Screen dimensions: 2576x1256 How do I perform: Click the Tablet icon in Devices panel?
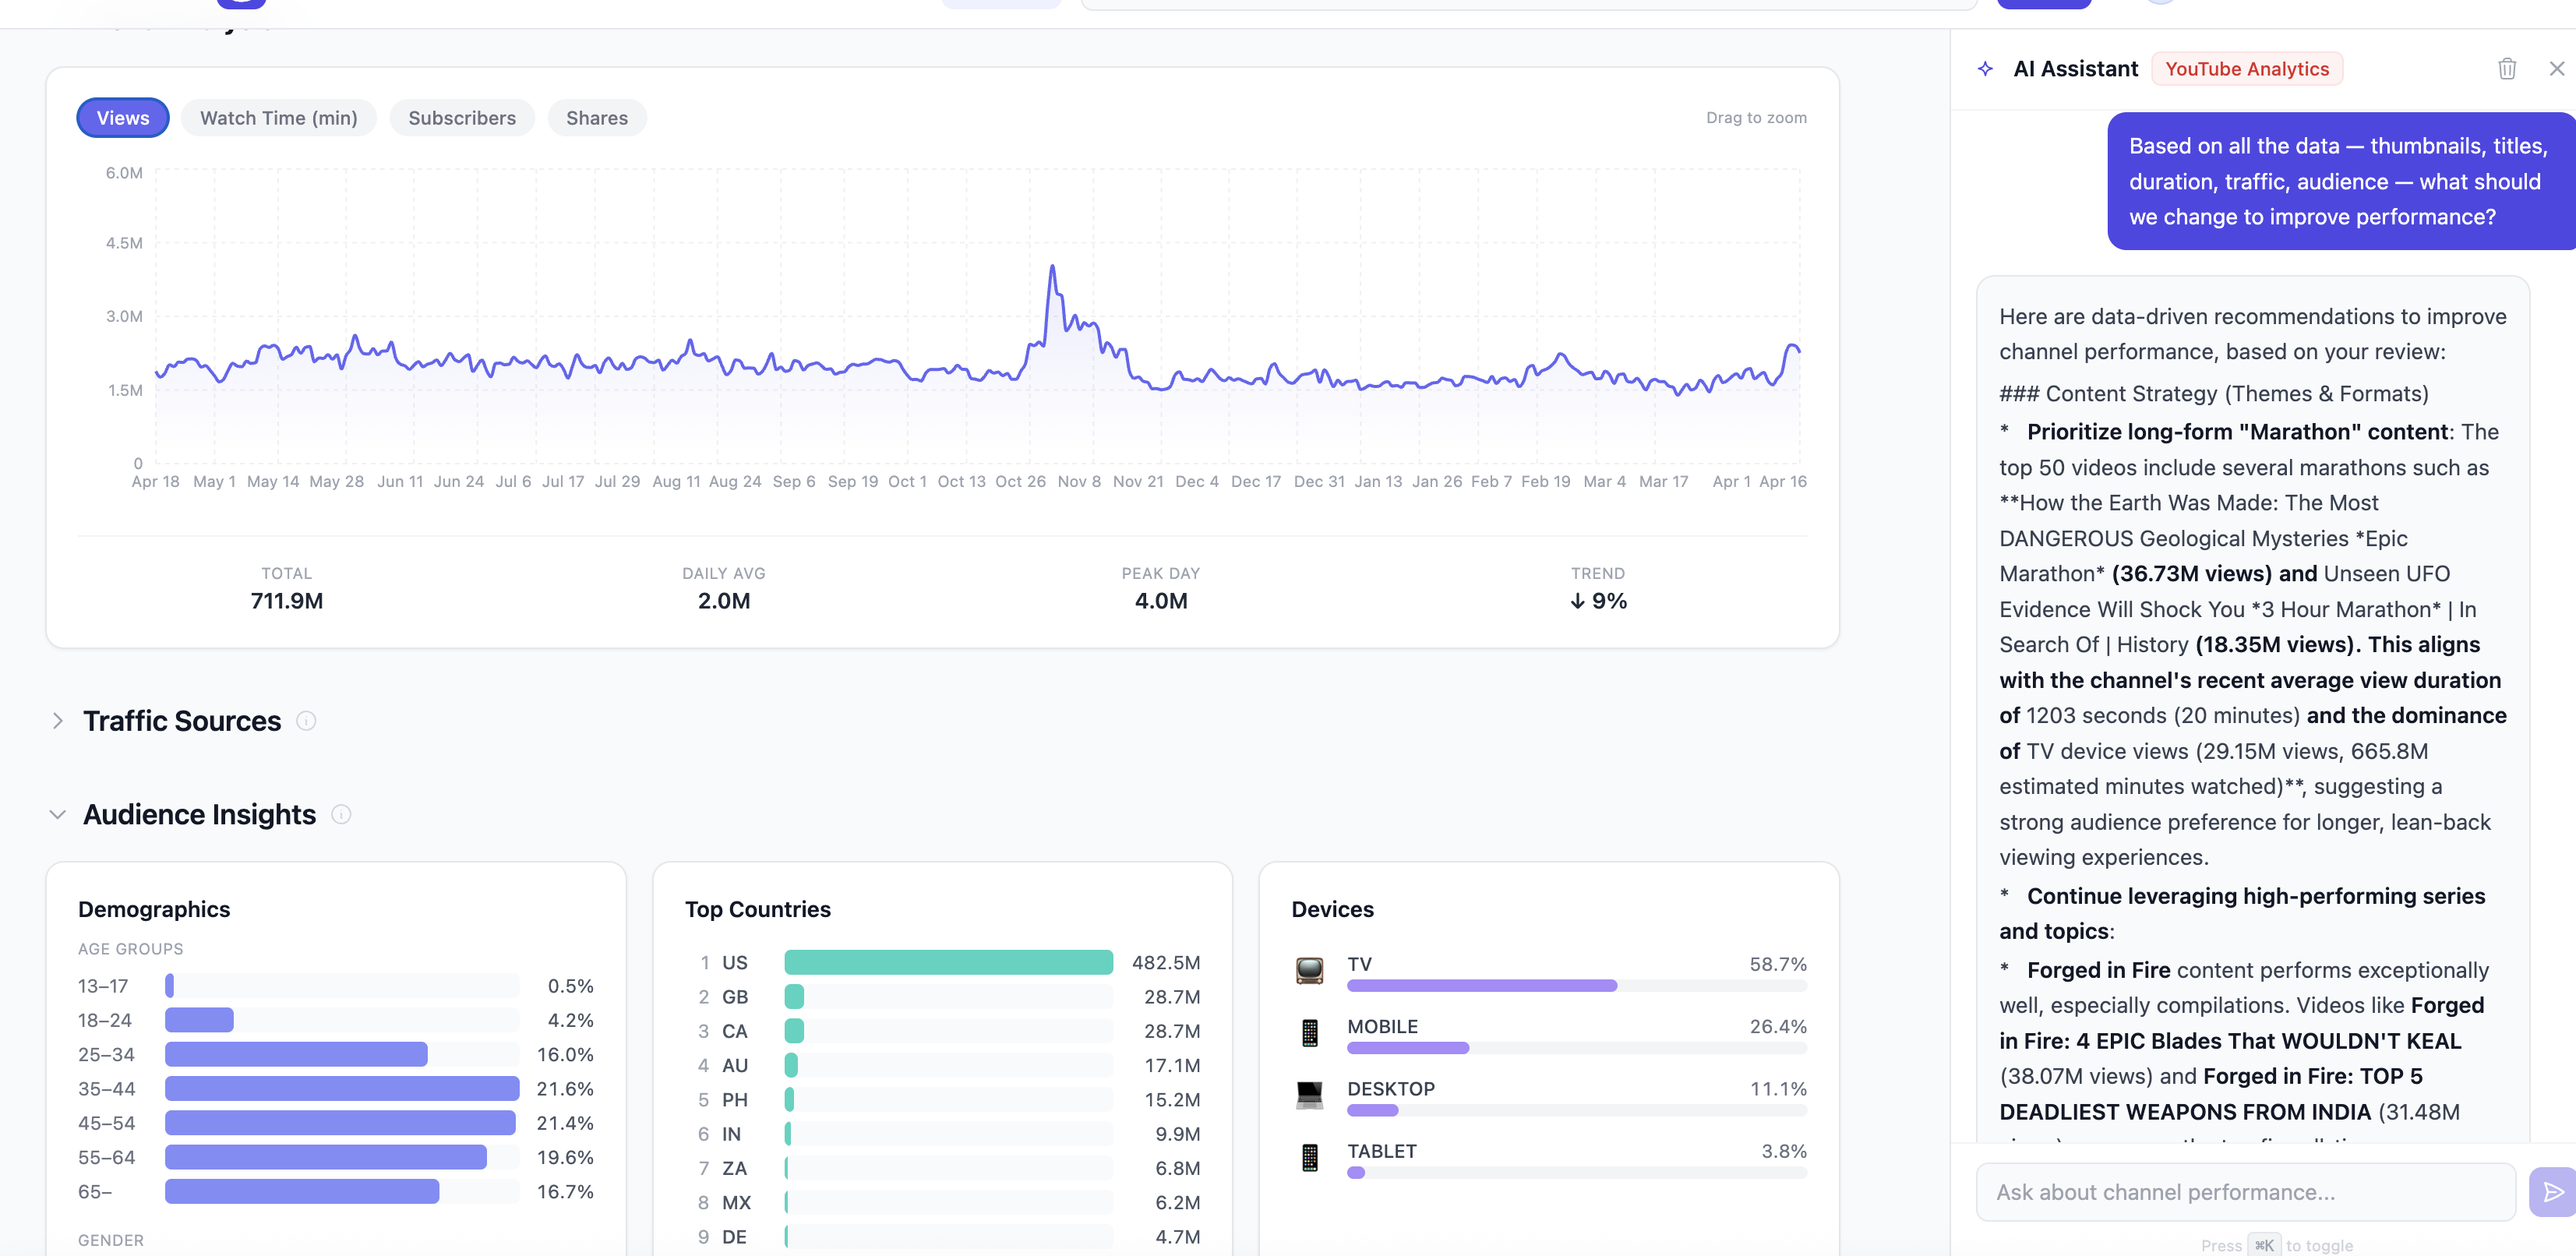pyautogui.click(x=1311, y=1157)
